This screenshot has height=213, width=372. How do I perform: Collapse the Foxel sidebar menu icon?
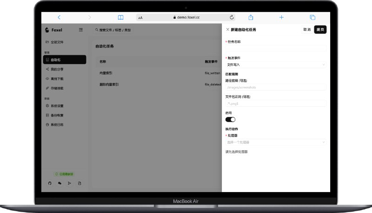(81, 30)
